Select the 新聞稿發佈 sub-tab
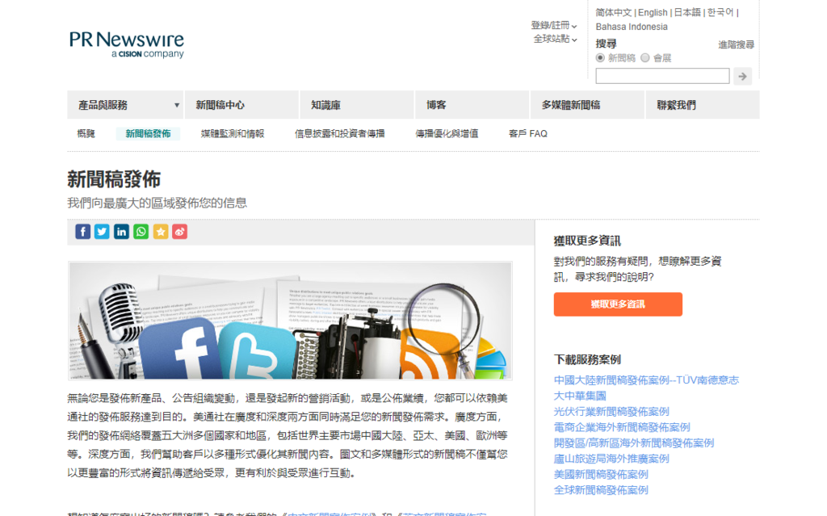The image size is (827, 516). [x=149, y=134]
